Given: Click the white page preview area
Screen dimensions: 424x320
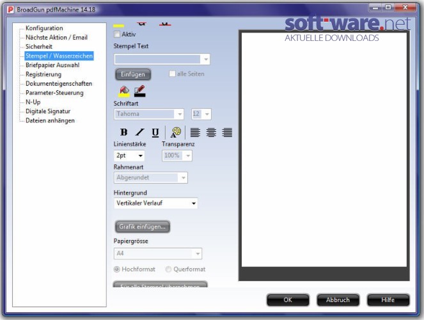Looking at the screenshot, I should click(324, 150).
